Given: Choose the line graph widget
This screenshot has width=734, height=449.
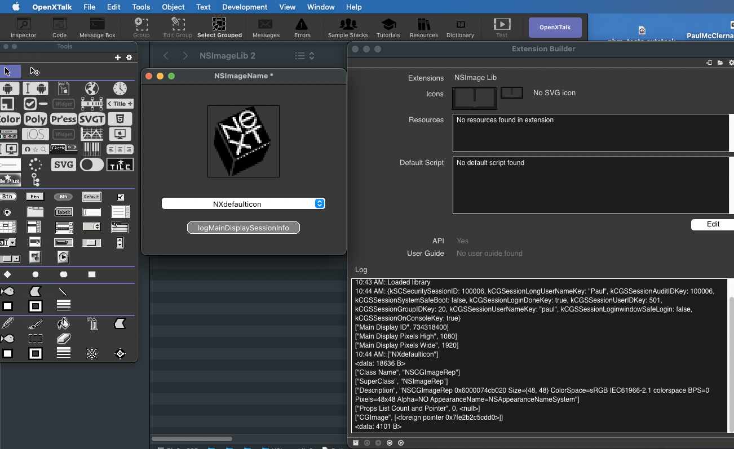Looking at the screenshot, I should 92,134.
